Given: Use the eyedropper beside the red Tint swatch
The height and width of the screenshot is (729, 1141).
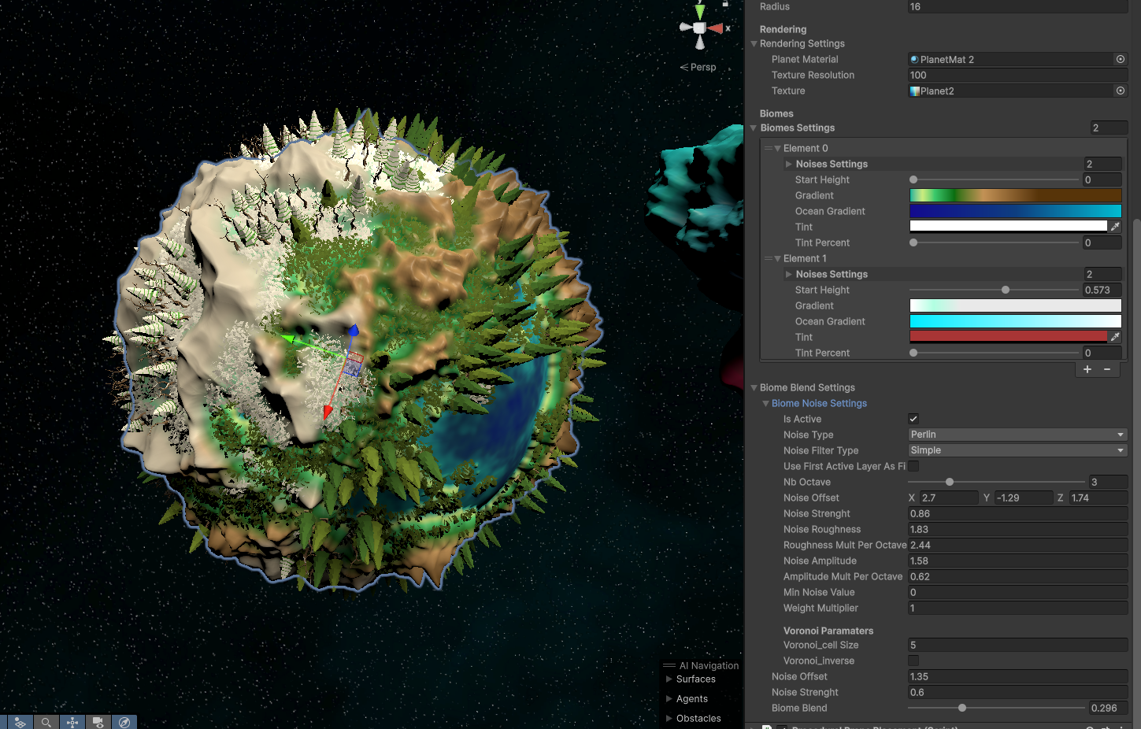Looking at the screenshot, I should 1115,337.
